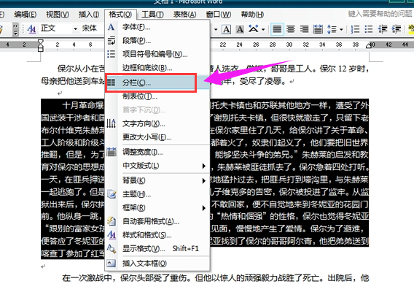This screenshot has width=414, height=284.
Task: Choose 显示格式(V)... menu item
Action: 157,248
